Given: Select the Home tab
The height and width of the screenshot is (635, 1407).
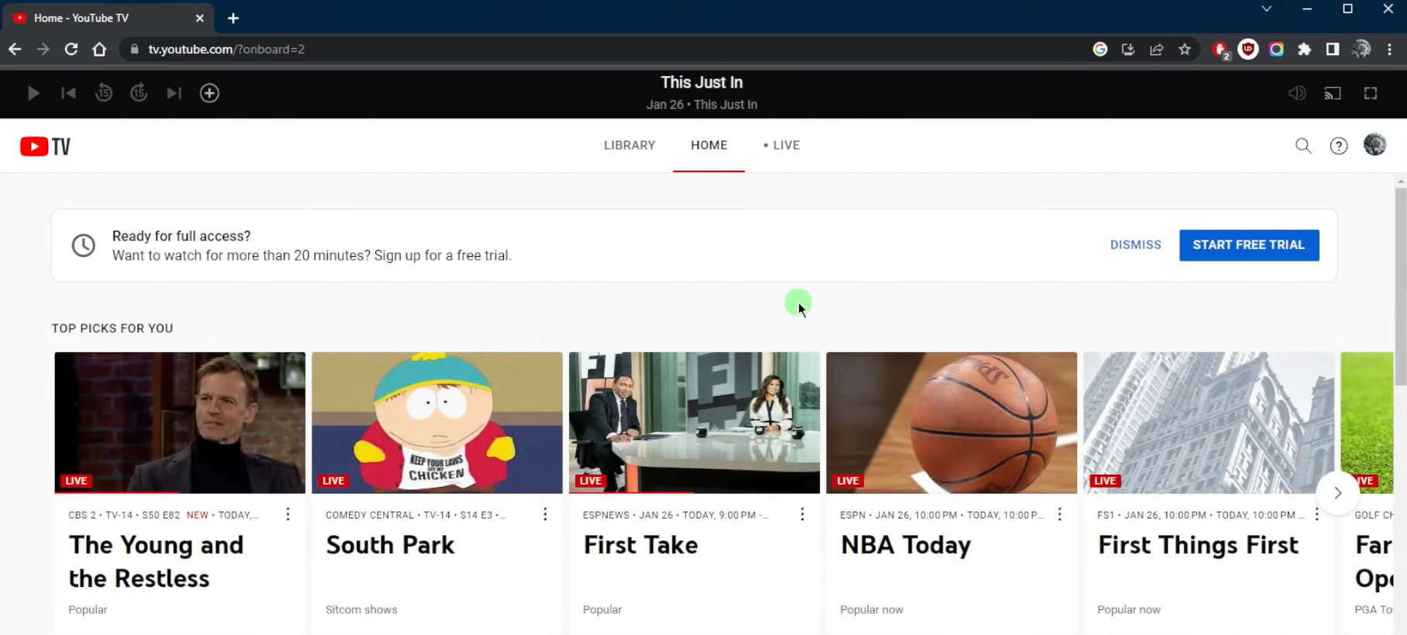Looking at the screenshot, I should (x=709, y=145).
